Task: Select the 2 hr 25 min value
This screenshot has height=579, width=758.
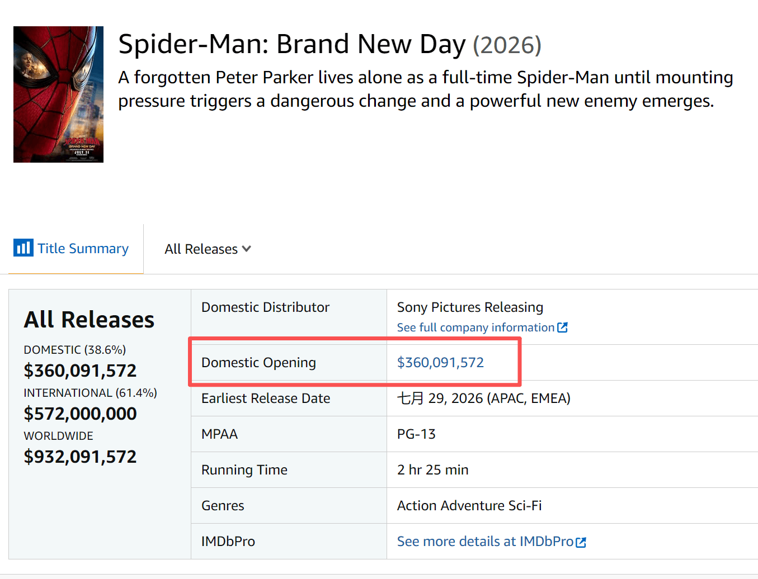Action: click(433, 470)
